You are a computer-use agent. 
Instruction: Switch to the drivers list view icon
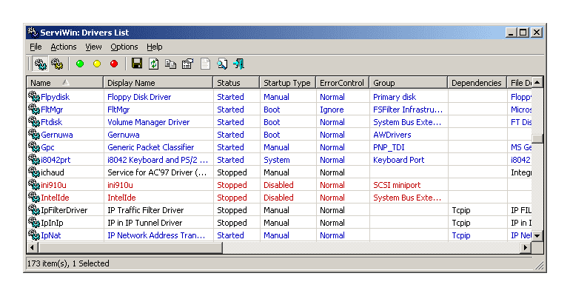[40, 64]
